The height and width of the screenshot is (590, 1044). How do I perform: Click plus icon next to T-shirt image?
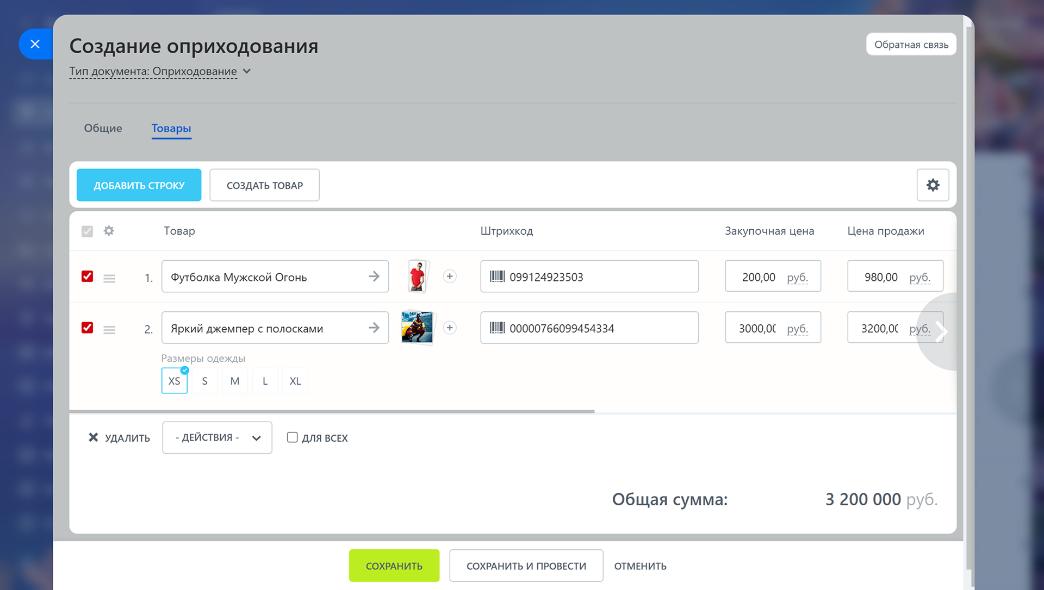coord(450,277)
